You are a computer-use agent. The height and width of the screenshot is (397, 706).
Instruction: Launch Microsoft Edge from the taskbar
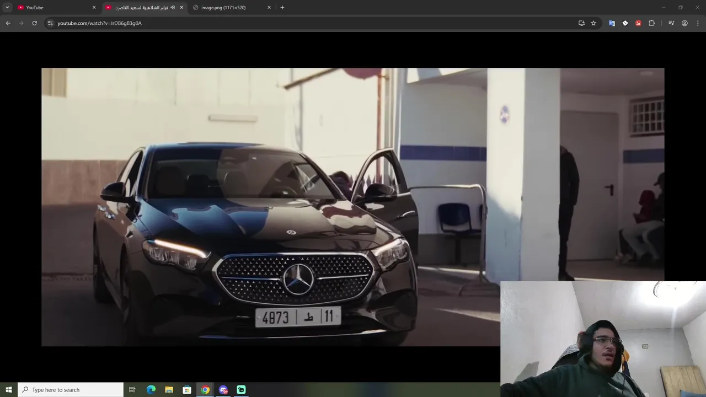151,390
